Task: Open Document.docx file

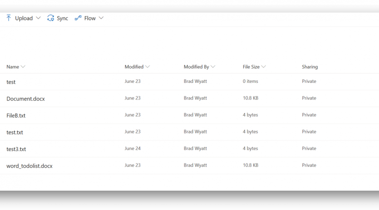Action: coord(26,99)
